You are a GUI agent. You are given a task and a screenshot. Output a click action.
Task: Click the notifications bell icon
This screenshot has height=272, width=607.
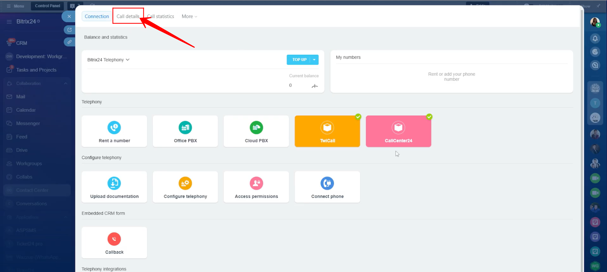pyautogui.click(x=595, y=39)
